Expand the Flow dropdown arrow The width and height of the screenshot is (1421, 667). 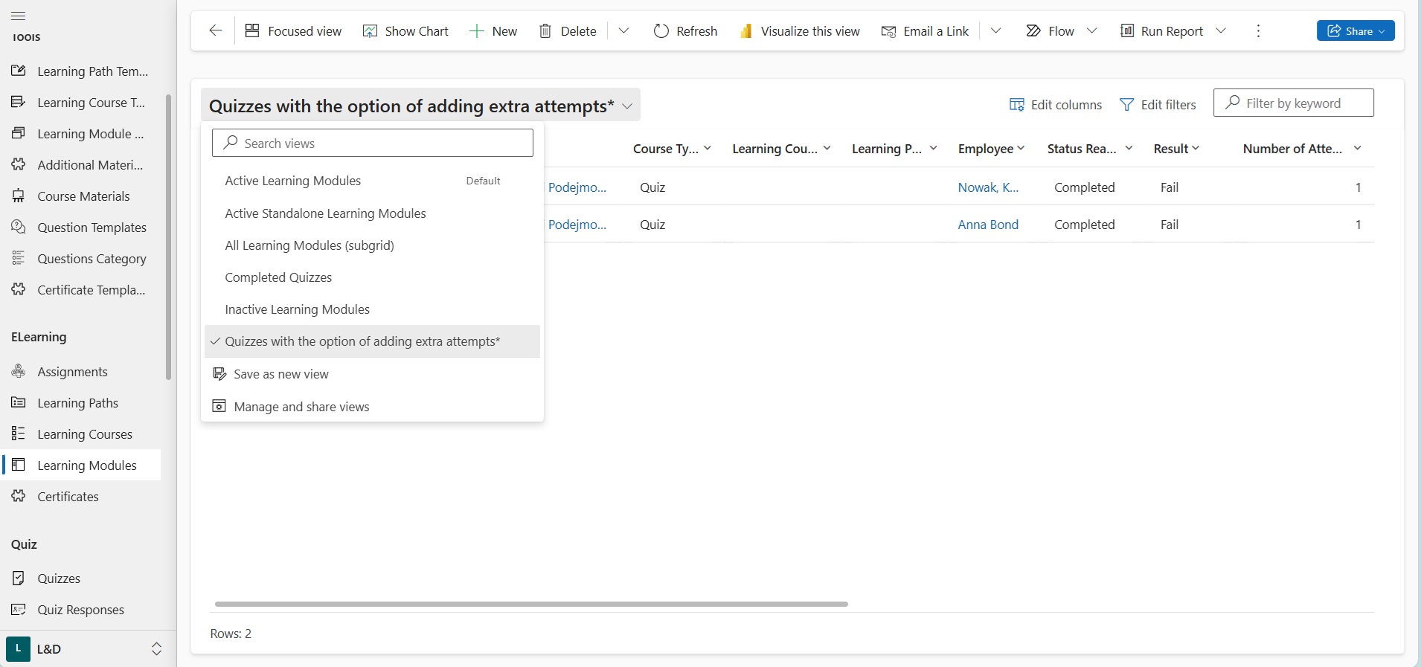1092,31
